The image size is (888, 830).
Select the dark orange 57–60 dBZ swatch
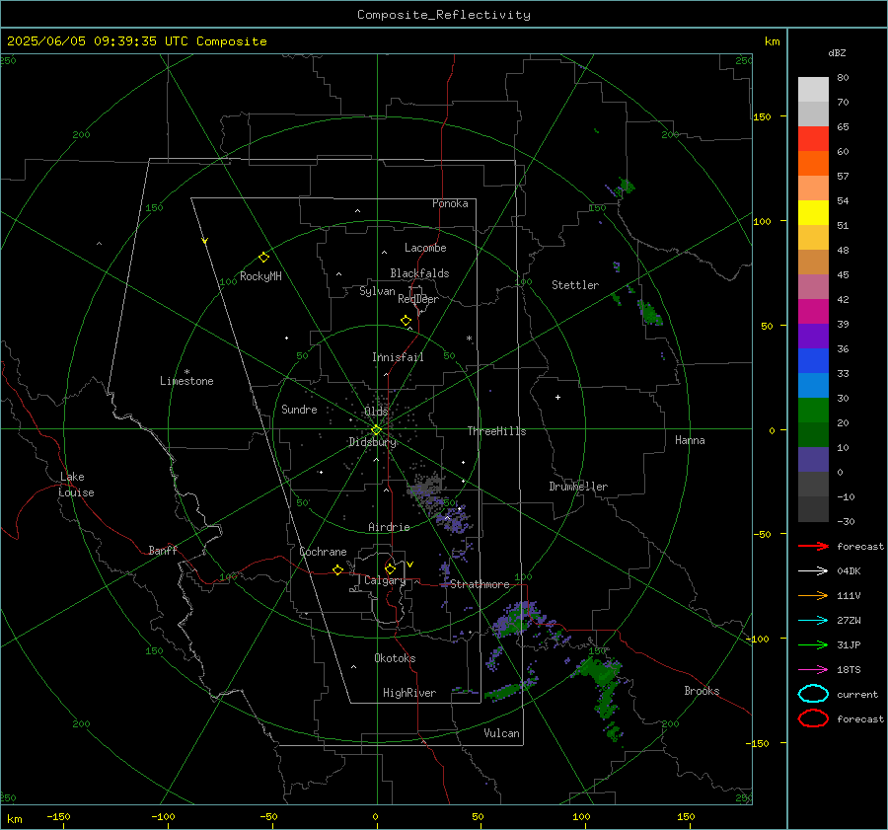pos(813,164)
